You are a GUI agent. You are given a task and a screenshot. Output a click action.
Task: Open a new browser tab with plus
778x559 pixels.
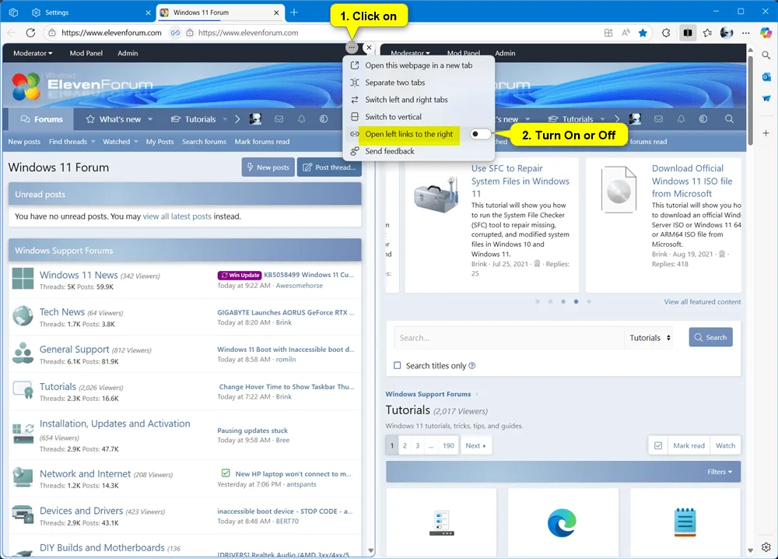294,12
